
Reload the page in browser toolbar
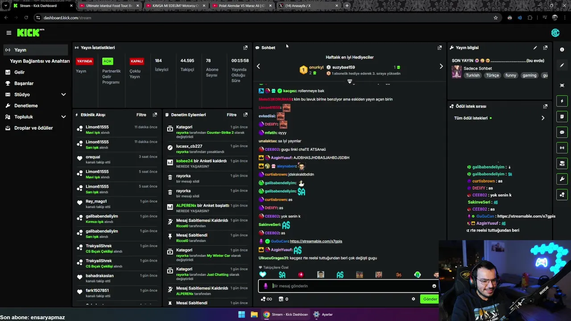[26, 18]
